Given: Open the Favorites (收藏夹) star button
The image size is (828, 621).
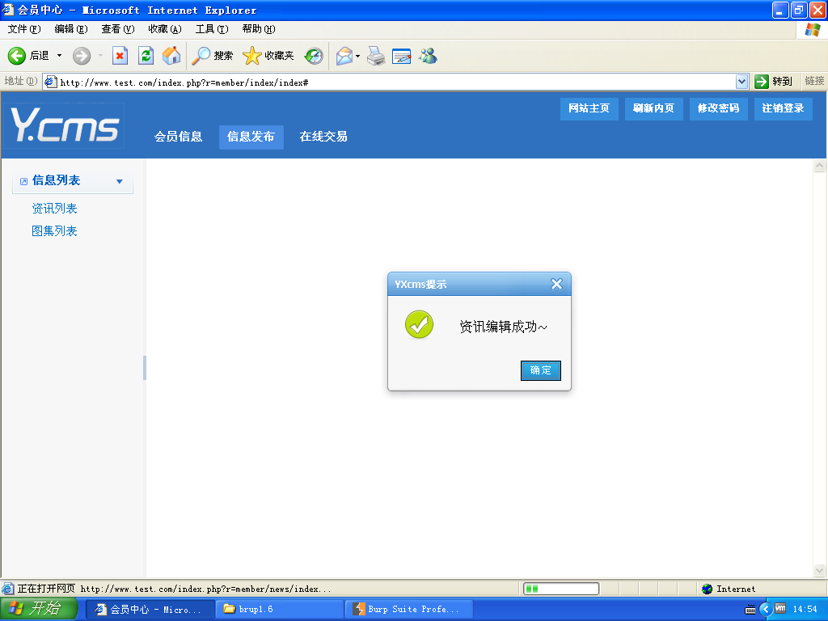Looking at the screenshot, I should (x=268, y=56).
